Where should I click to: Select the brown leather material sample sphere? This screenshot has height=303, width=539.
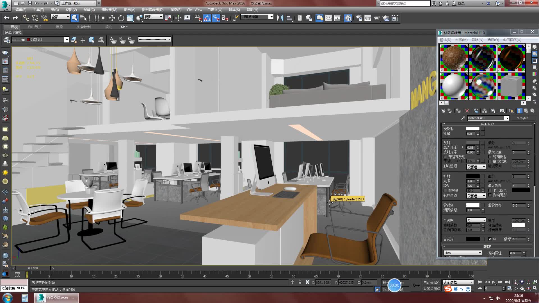pyautogui.click(x=454, y=58)
